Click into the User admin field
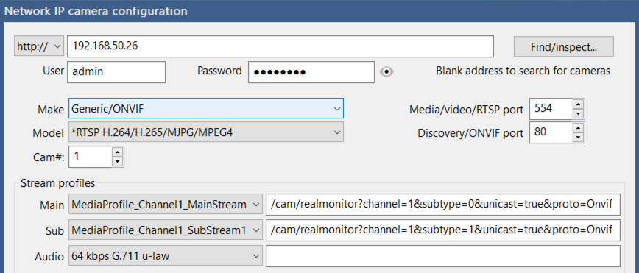Viewport: 639px width, 273px height. pyautogui.click(x=116, y=72)
